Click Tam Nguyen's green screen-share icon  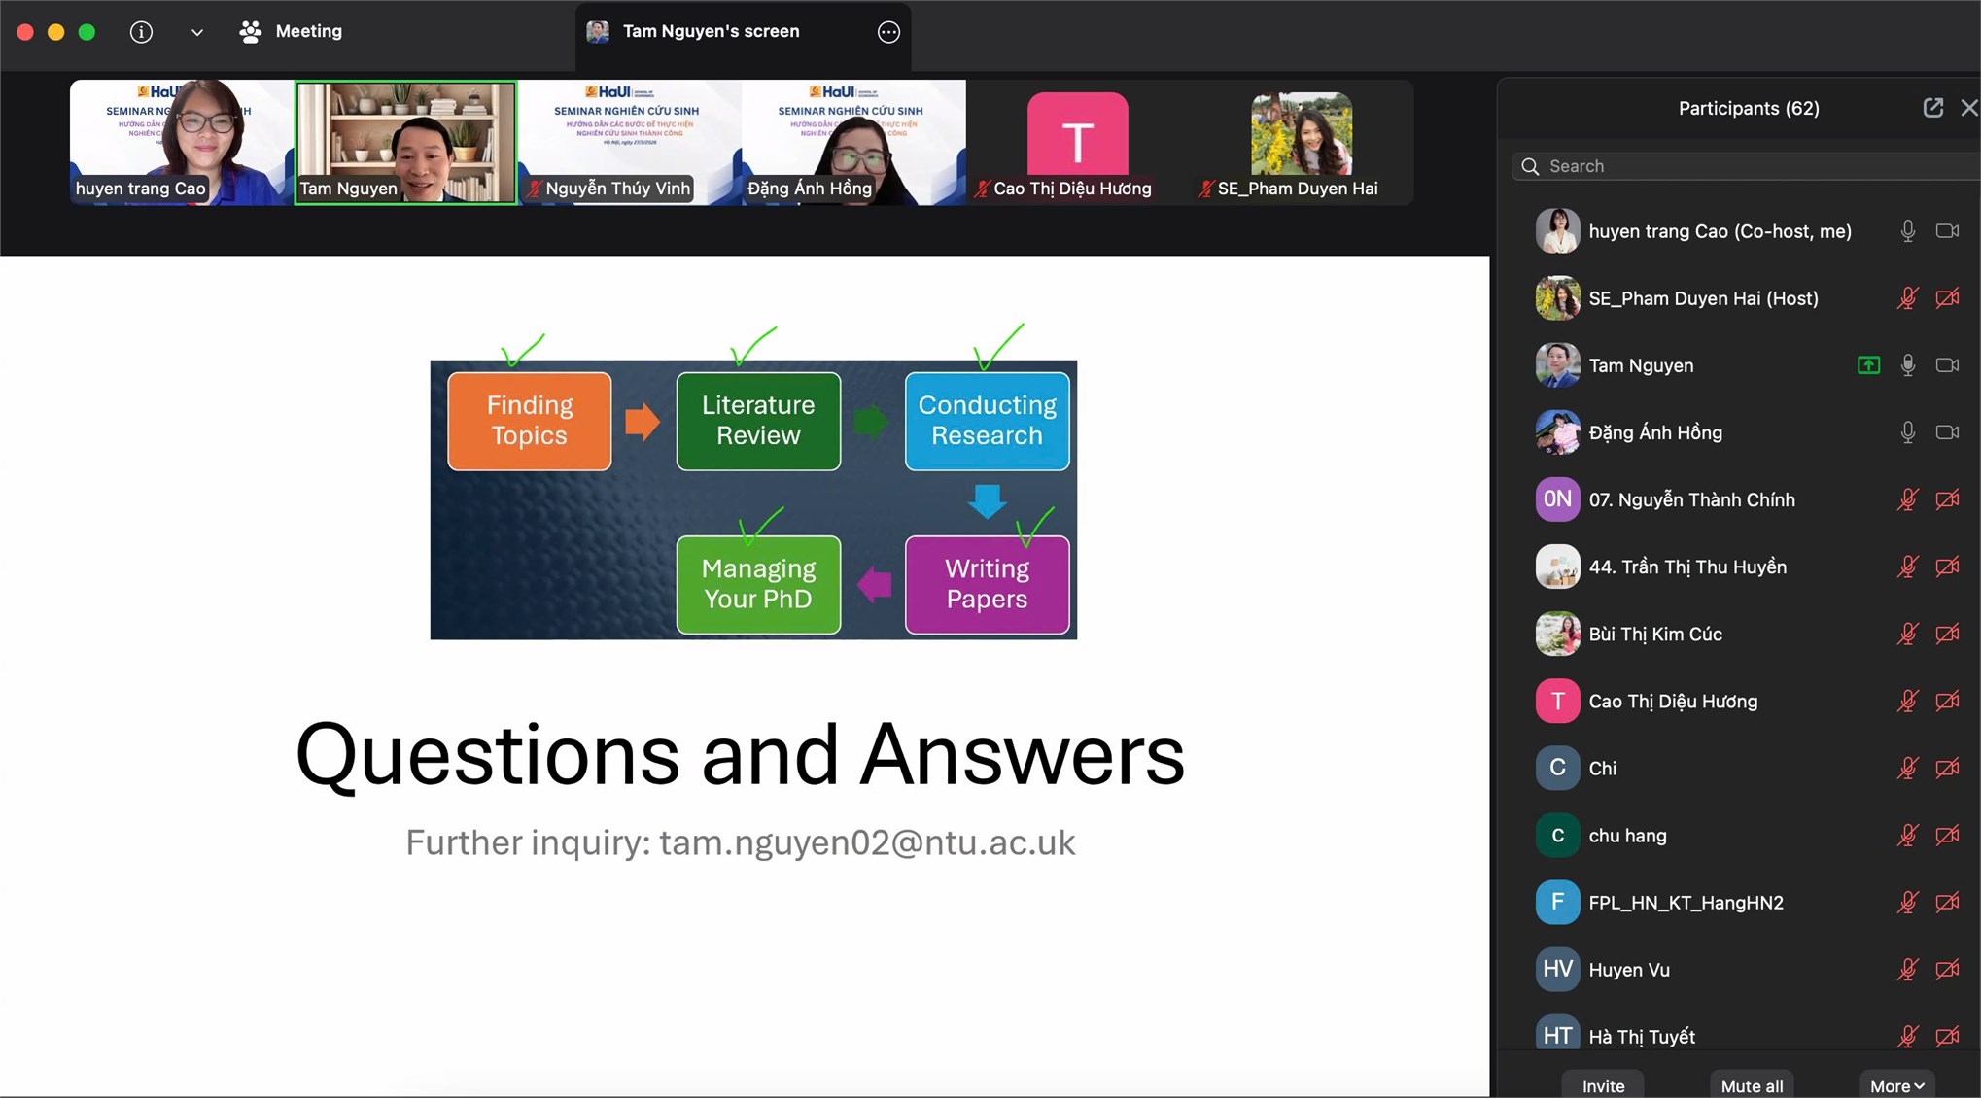[x=1868, y=365]
